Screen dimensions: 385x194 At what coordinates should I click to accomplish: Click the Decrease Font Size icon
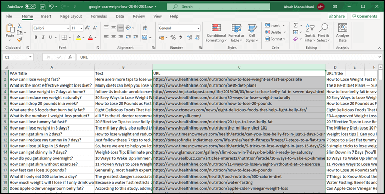click(95, 28)
